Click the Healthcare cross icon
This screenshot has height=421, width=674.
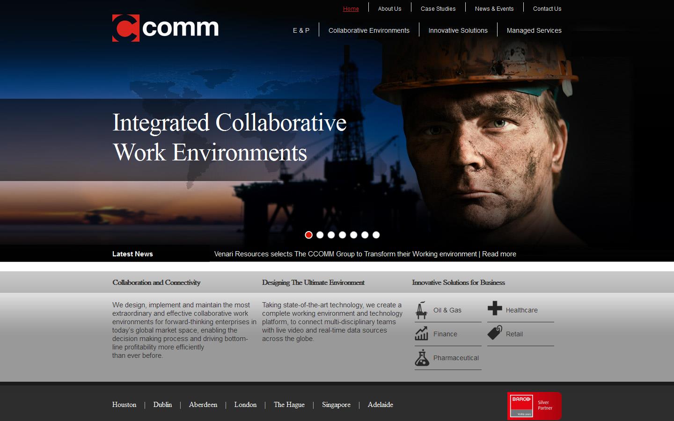click(x=495, y=309)
